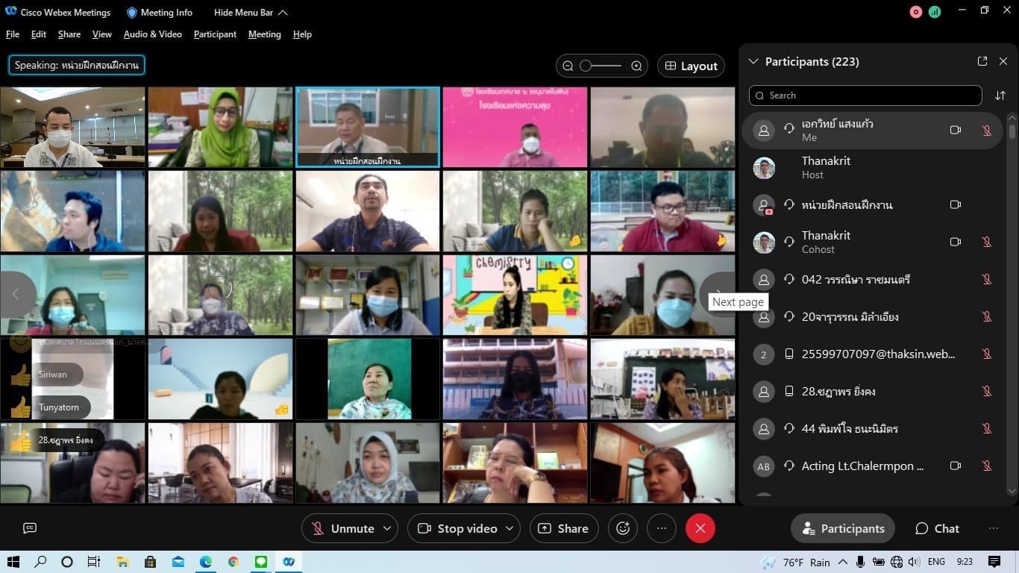
Task: Open the Layout button
Action: point(691,66)
